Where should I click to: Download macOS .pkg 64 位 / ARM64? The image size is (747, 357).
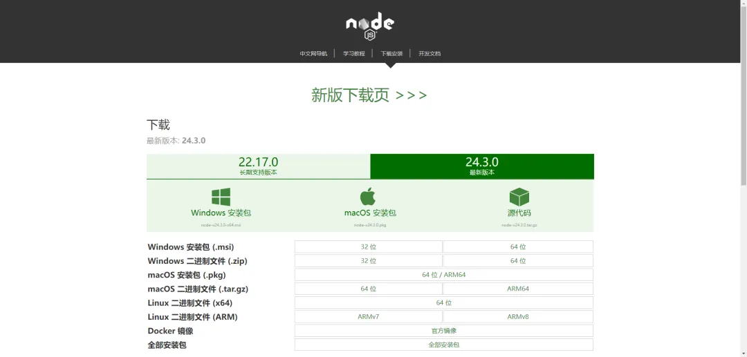pyautogui.click(x=444, y=275)
